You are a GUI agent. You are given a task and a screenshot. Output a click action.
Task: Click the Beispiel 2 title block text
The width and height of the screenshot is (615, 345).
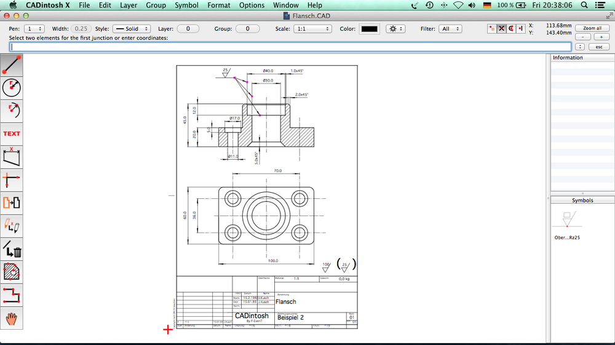pyautogui.click(x=291, y=317)
